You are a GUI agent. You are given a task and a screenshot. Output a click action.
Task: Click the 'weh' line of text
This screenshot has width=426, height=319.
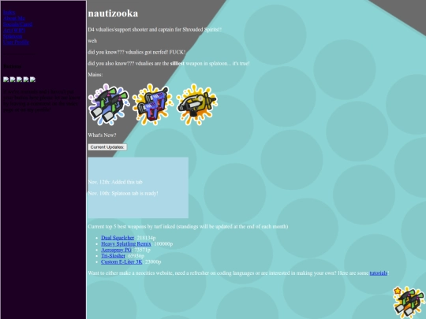click(92, 41)
